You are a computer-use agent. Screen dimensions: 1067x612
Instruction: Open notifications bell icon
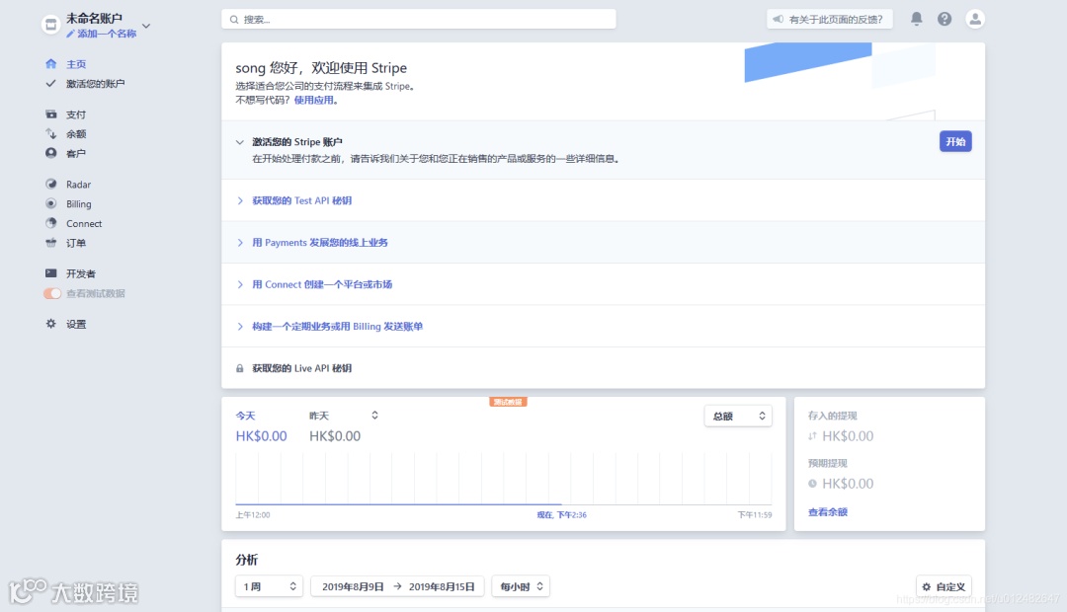click(x=917, y=19)
